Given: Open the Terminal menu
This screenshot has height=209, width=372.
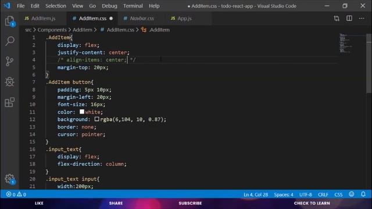Looking at the screenshot, I should pyautogui.click(x=133, y=6).
